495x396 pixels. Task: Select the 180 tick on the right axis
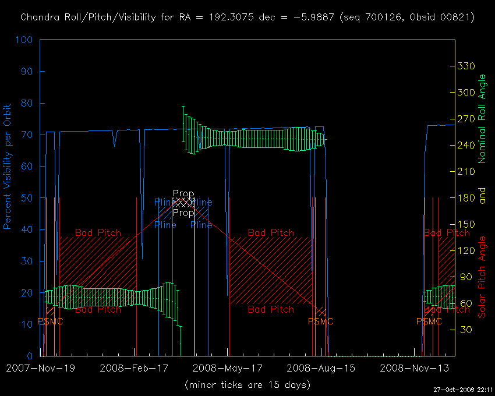(x=467, y=198)
